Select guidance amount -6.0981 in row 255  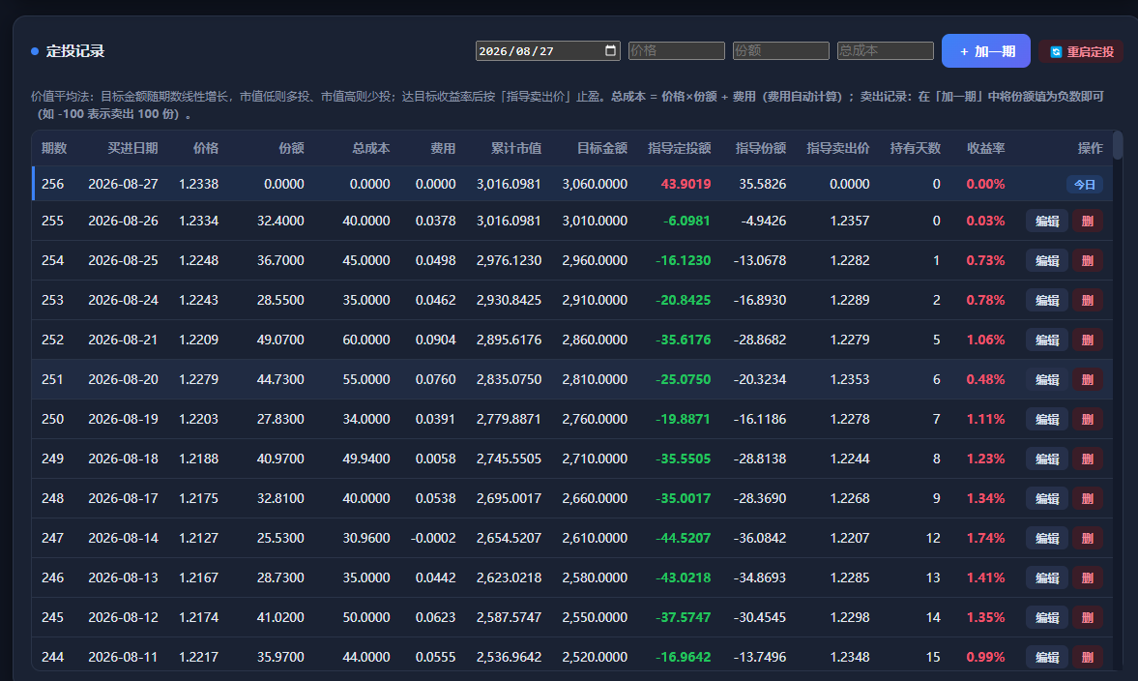point(686,221)
